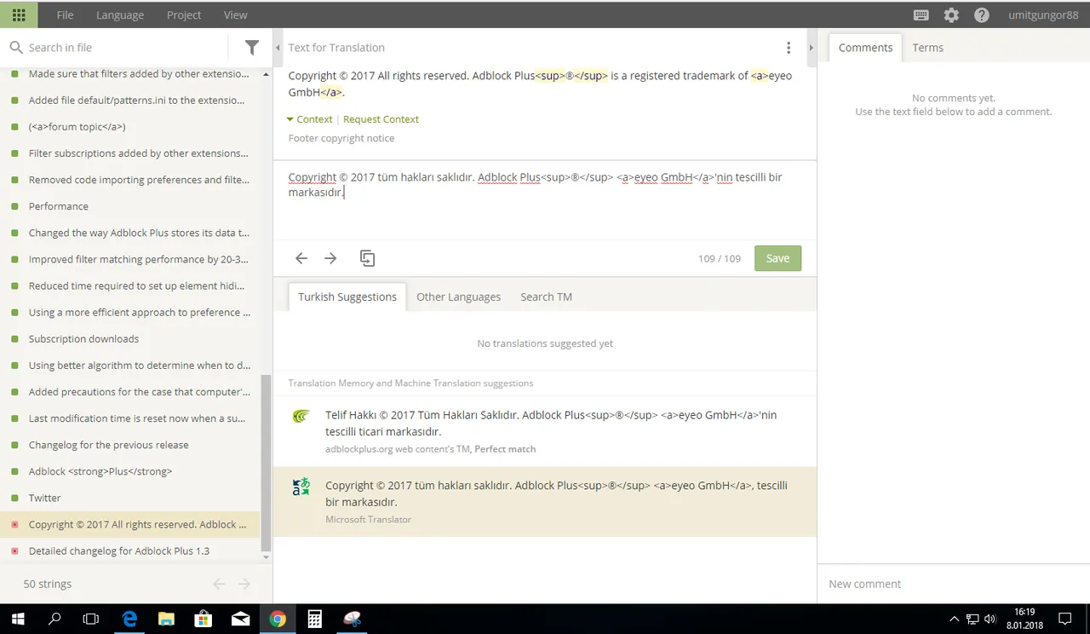Open the keyboard shortcuts icon
The height and width of the screenshot is (634, 1090).
[x=921, y=14]
